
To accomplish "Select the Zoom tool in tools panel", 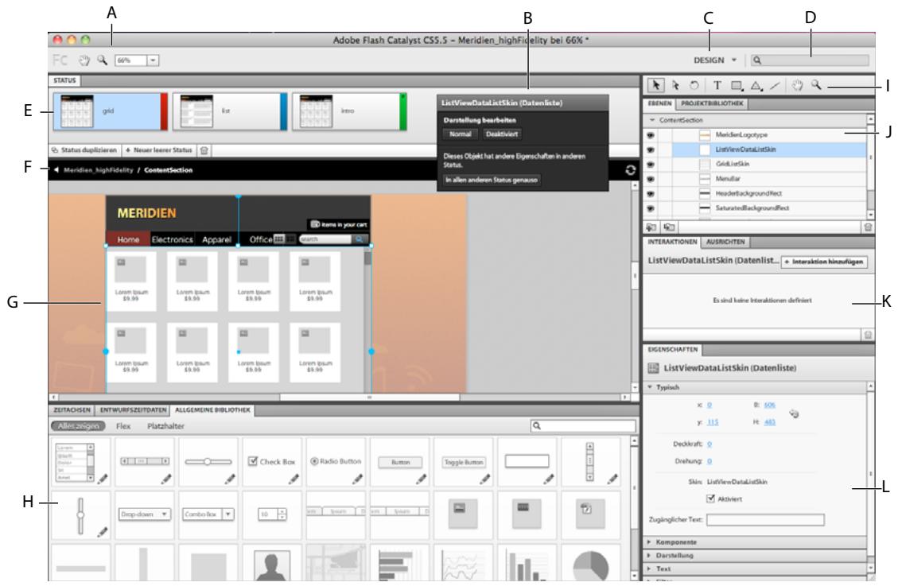I will (x=817, y=85).
